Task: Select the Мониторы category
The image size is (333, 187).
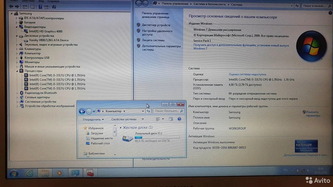Action: (x=32, y=62)
